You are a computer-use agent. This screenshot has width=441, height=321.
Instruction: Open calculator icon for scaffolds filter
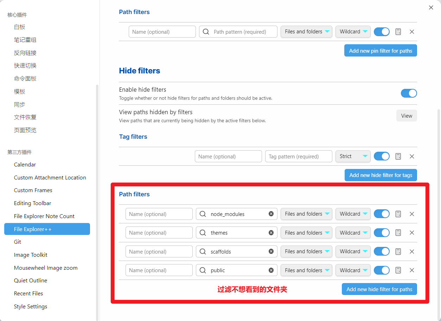tap(398, 251)
